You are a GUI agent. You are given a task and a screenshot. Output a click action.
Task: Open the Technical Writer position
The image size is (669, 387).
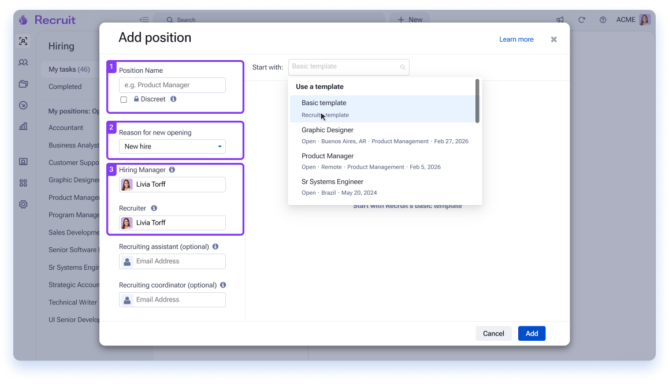coord(73,302)
